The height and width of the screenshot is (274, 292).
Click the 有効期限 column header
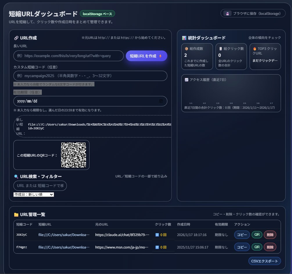[221, 224]
